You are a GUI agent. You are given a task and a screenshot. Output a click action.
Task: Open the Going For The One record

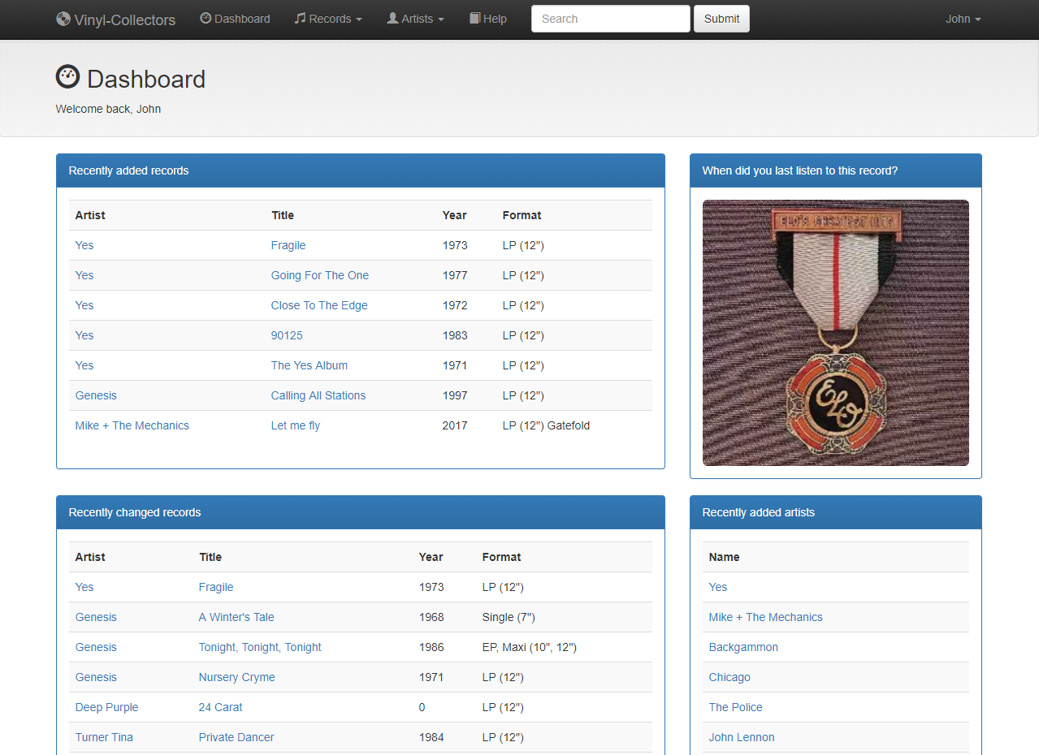(319, 275)
